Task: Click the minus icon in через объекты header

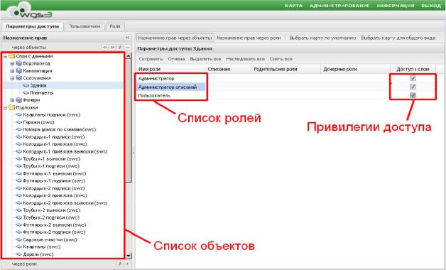Action: tap(127, 47)
